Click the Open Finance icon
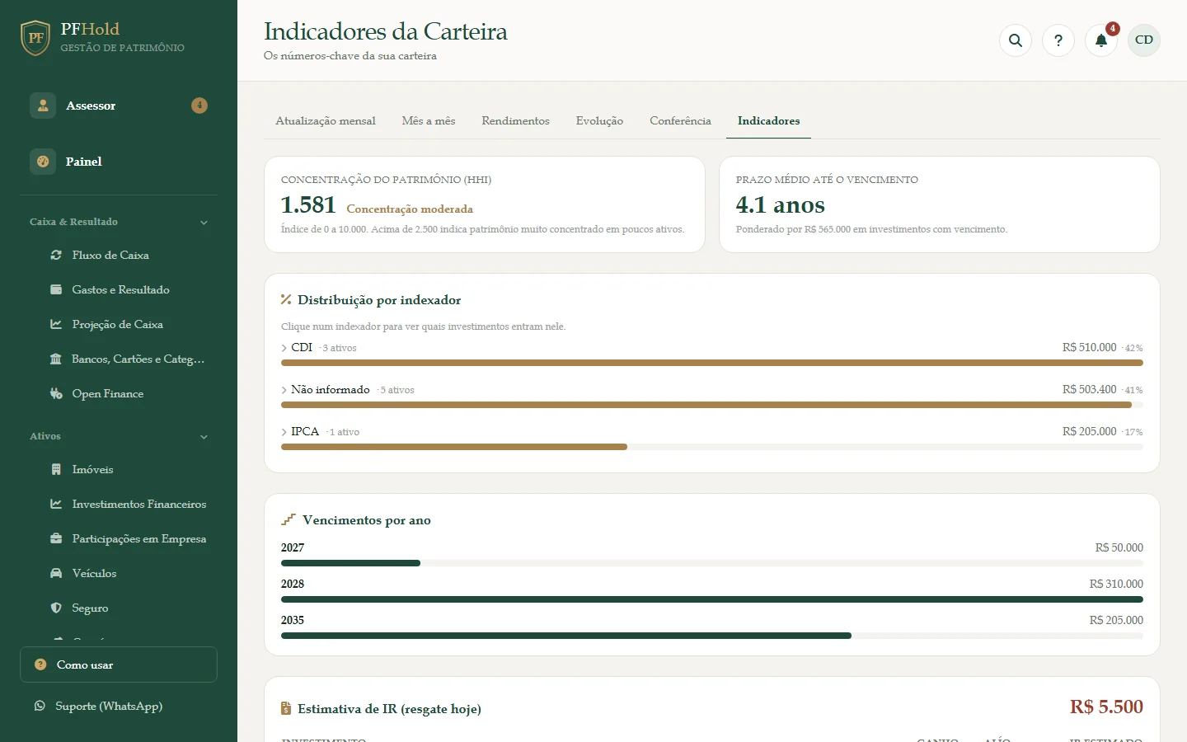Viewport: 1187px width, 742px height. pos(56,394)
